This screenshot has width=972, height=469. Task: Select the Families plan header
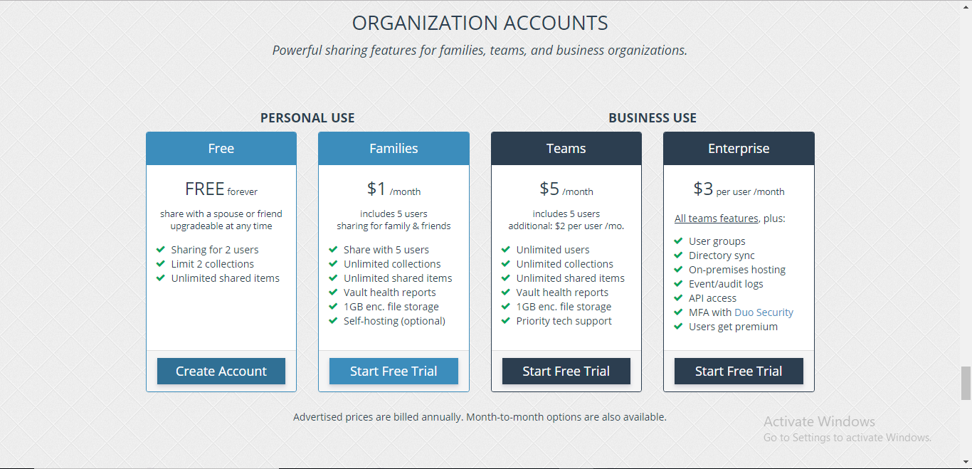click(393, 149)
